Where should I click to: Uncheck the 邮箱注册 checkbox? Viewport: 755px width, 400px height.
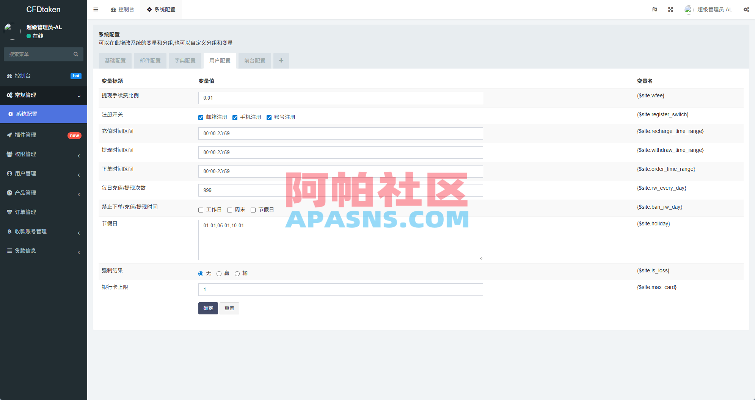tap(201, 117)
